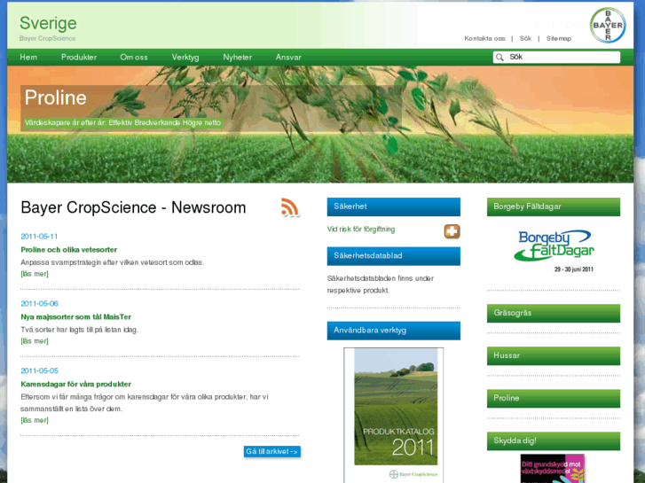Screen dimensions: 645x483
Task: Click the Säkerhetsdatablad blue header
Action: tap(394, 256)
